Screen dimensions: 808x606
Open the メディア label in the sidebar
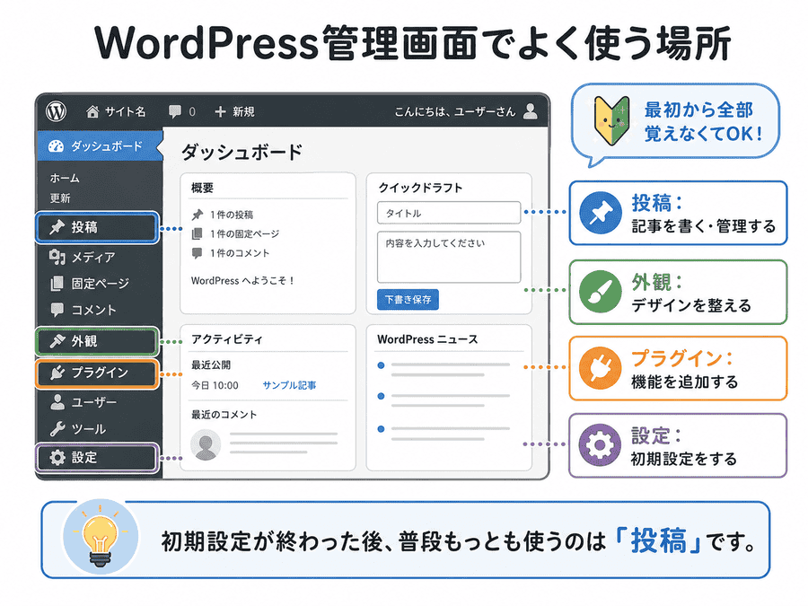click(x=93, y=257)
